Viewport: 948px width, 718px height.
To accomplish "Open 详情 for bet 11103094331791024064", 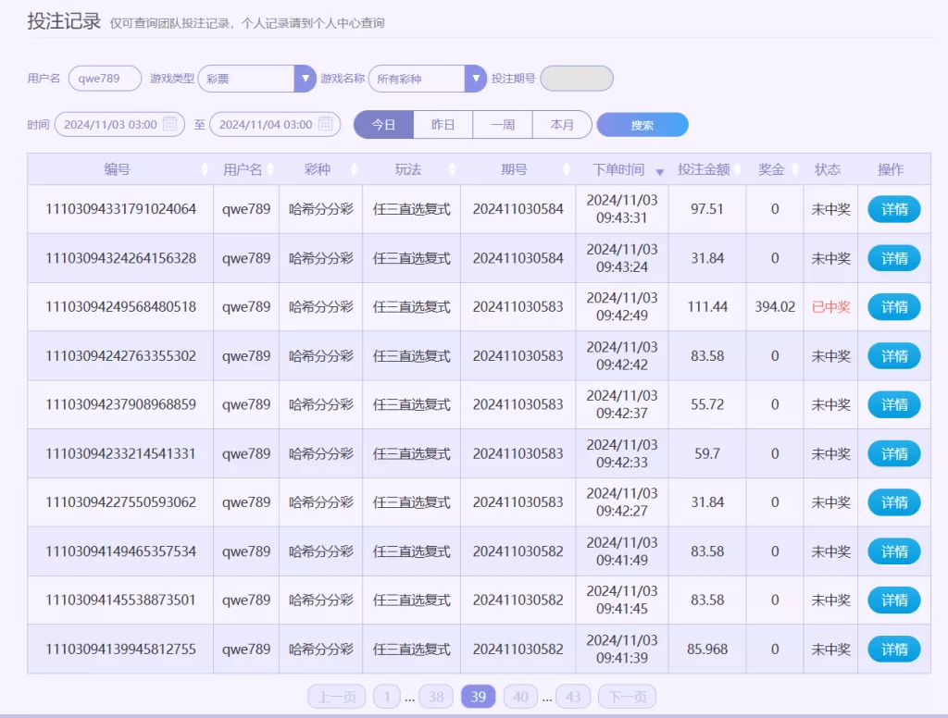I will [x=894, y=209].
